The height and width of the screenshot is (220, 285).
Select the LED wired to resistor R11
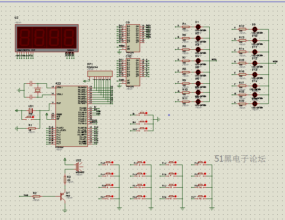click(198, 102)
